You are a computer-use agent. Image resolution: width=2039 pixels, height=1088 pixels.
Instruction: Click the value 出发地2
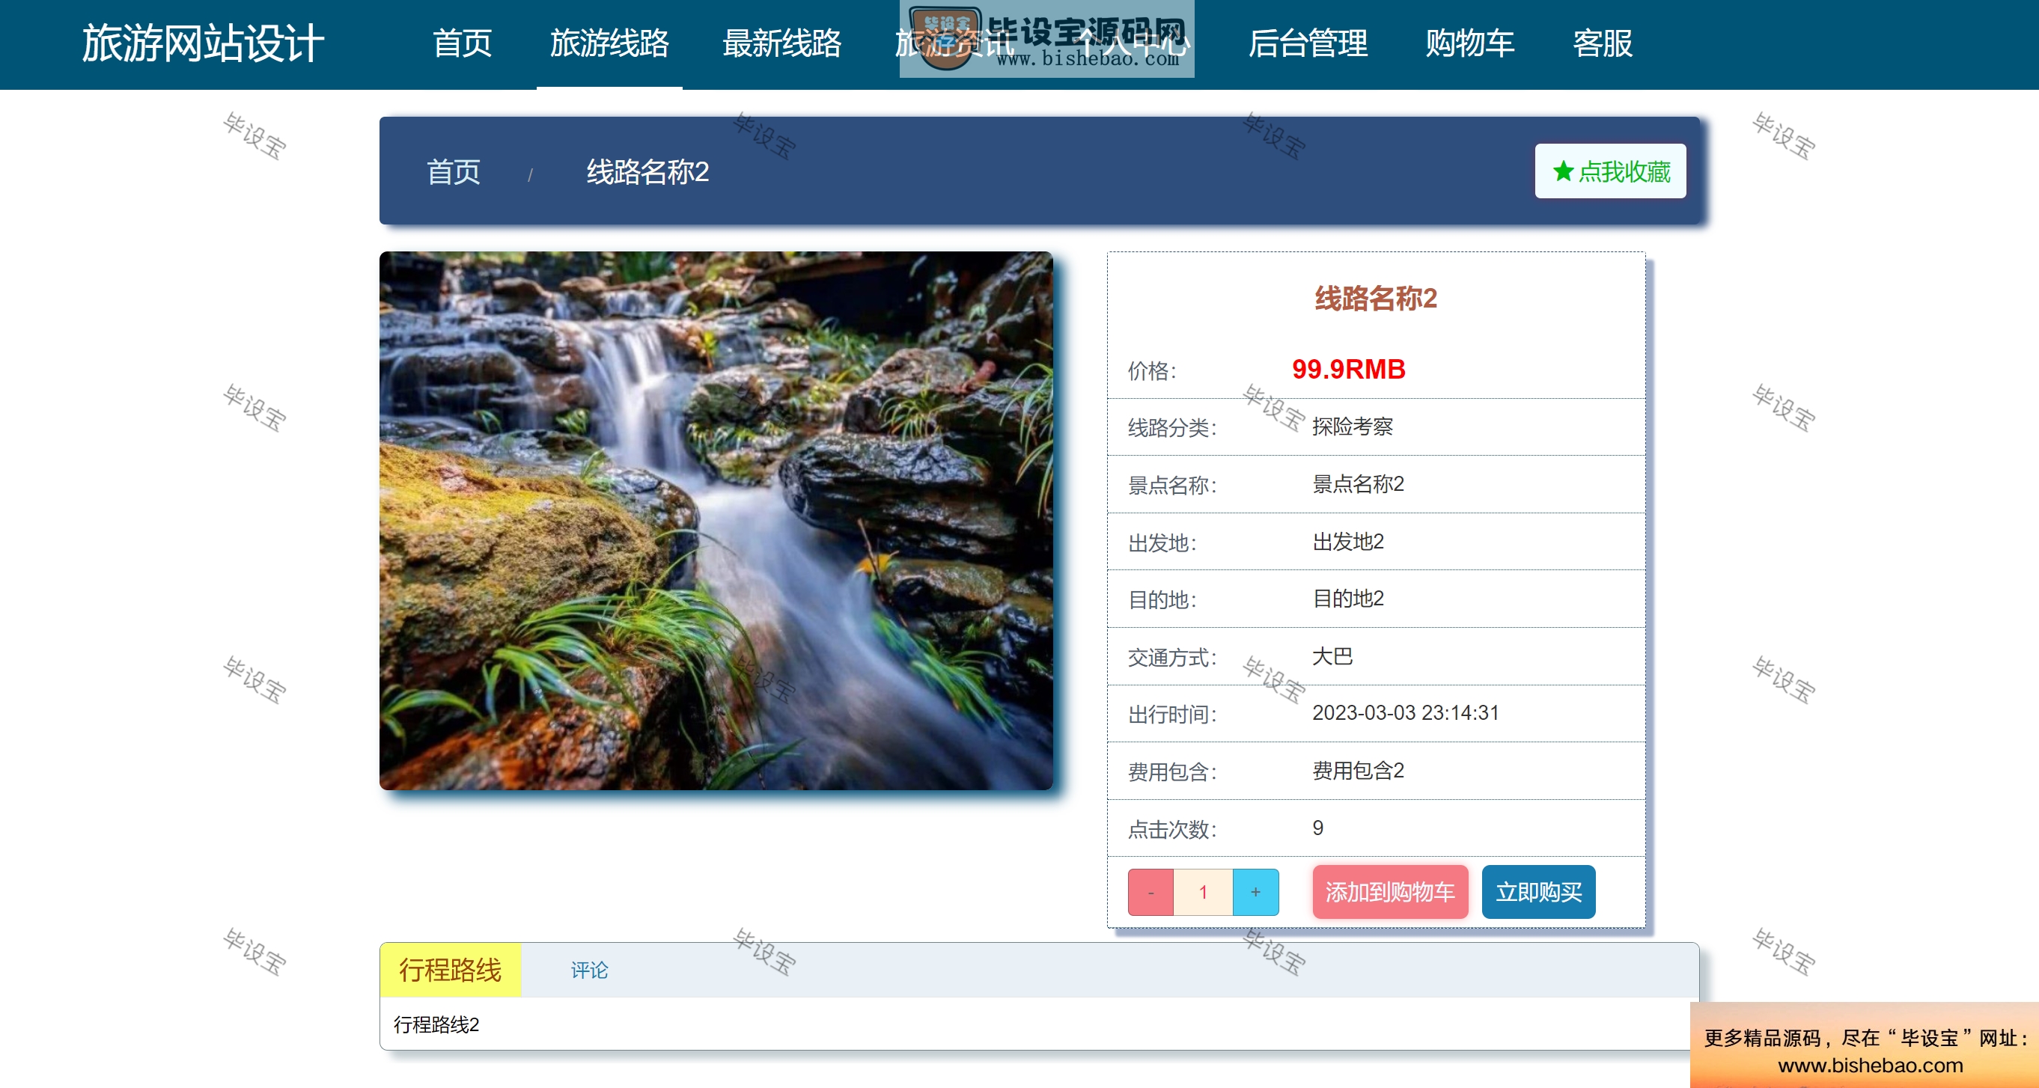coord(1348,541)
